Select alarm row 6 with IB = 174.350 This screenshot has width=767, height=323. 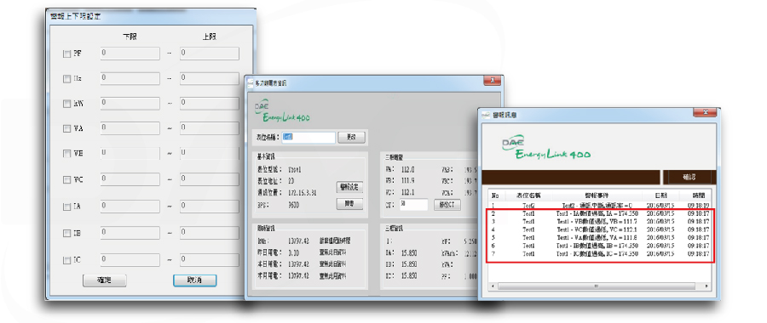600,246
